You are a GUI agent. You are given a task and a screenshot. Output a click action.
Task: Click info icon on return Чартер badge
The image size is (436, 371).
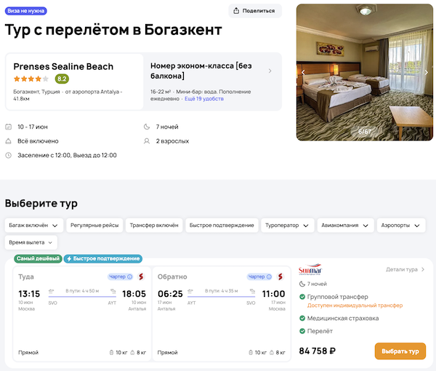pyautogui.click(x=271, y=276)
